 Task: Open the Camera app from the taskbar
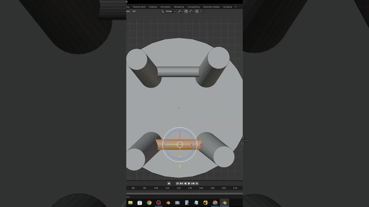[177, 203]
